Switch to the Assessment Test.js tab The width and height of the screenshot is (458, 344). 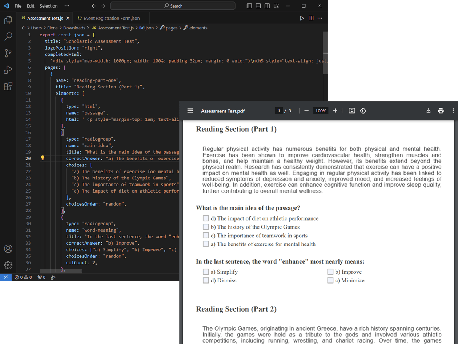pyautogui.click(x=45, y=18)
